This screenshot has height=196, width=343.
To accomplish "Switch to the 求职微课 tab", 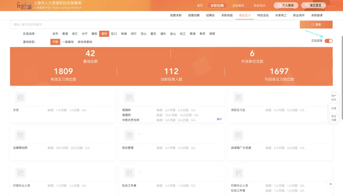I will click(317, 15).
